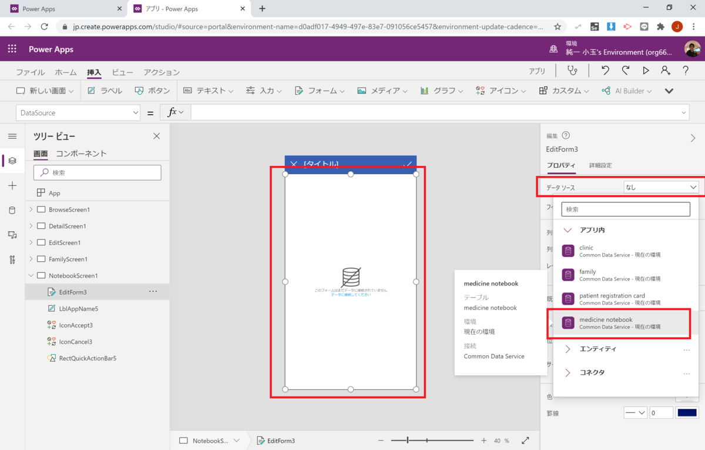This screenshot has height=450, width=705.
Task: Select patient registration card data source
Action: click(626, 299)
